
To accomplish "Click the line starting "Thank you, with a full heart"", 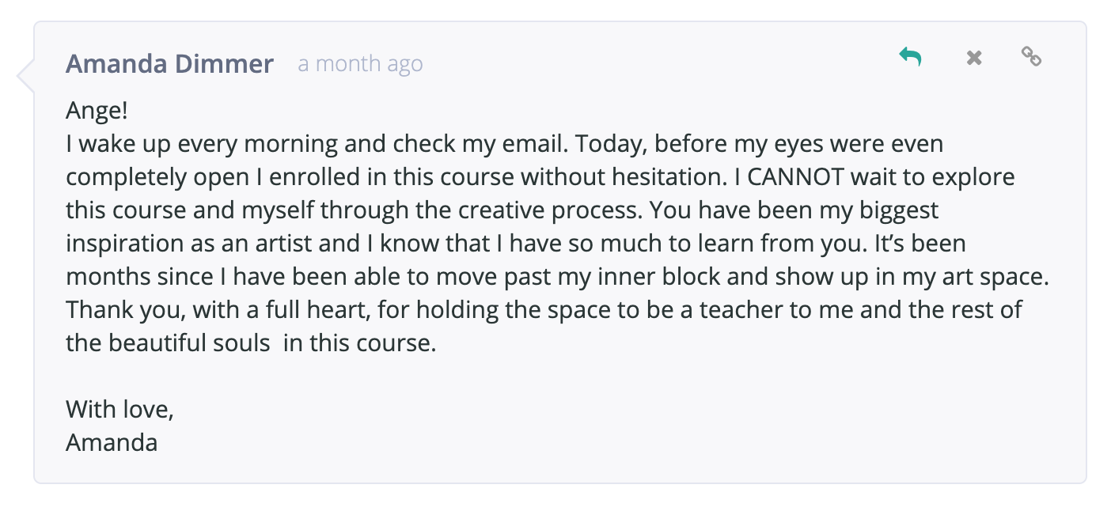I will [x=544, y=310].
